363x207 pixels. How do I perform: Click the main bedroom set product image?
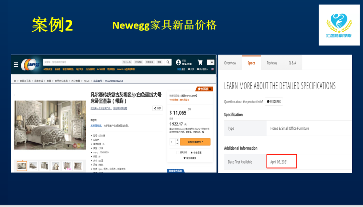pos(50,125)
